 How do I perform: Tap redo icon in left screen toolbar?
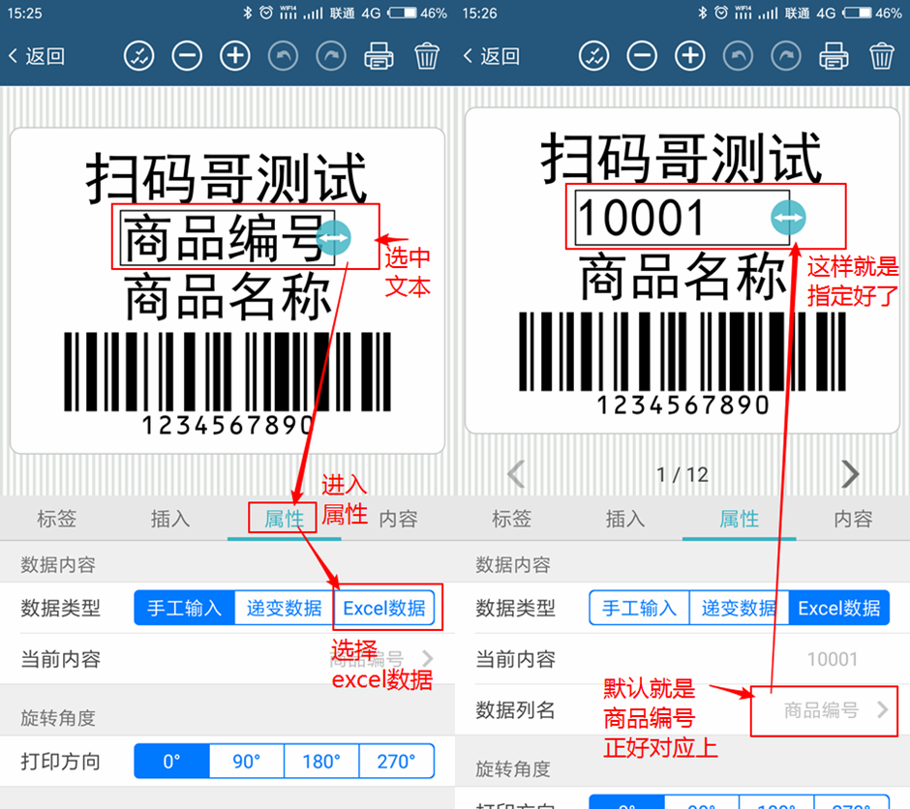331,56
